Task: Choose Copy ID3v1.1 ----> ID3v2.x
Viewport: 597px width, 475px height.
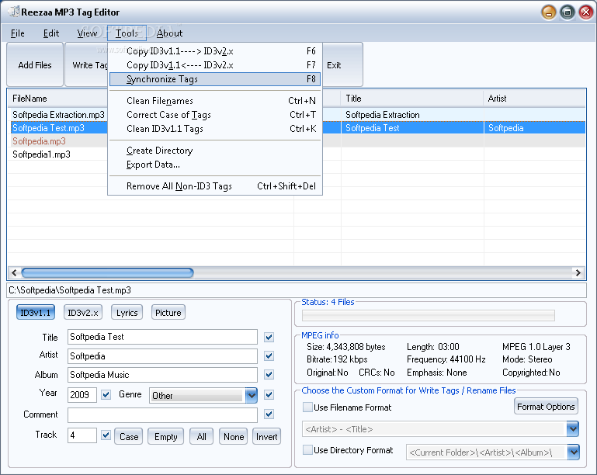Action: (x=215, y=51)
